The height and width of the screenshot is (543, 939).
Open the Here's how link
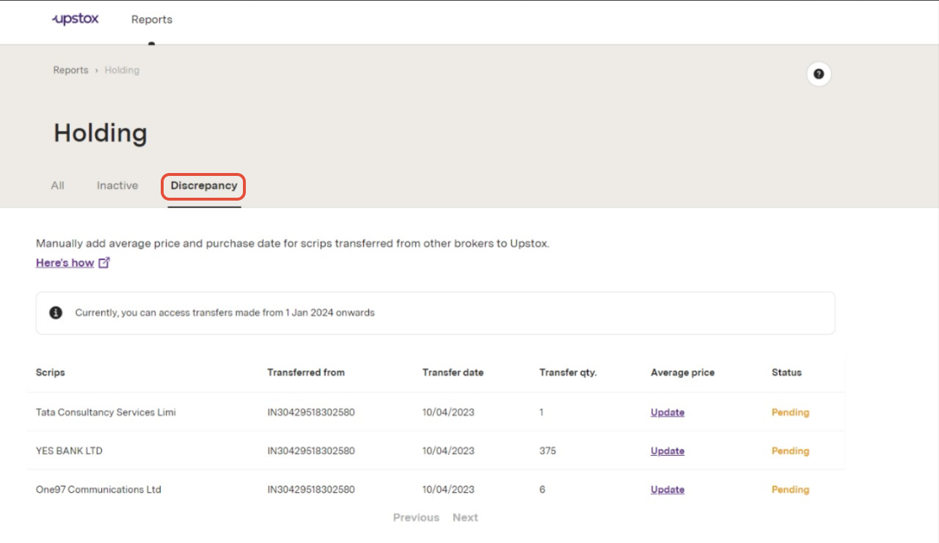tap(65, 263)
